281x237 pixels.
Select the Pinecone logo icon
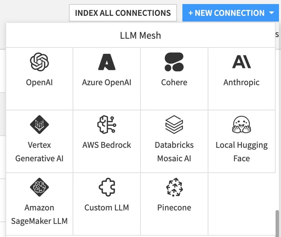174,187
